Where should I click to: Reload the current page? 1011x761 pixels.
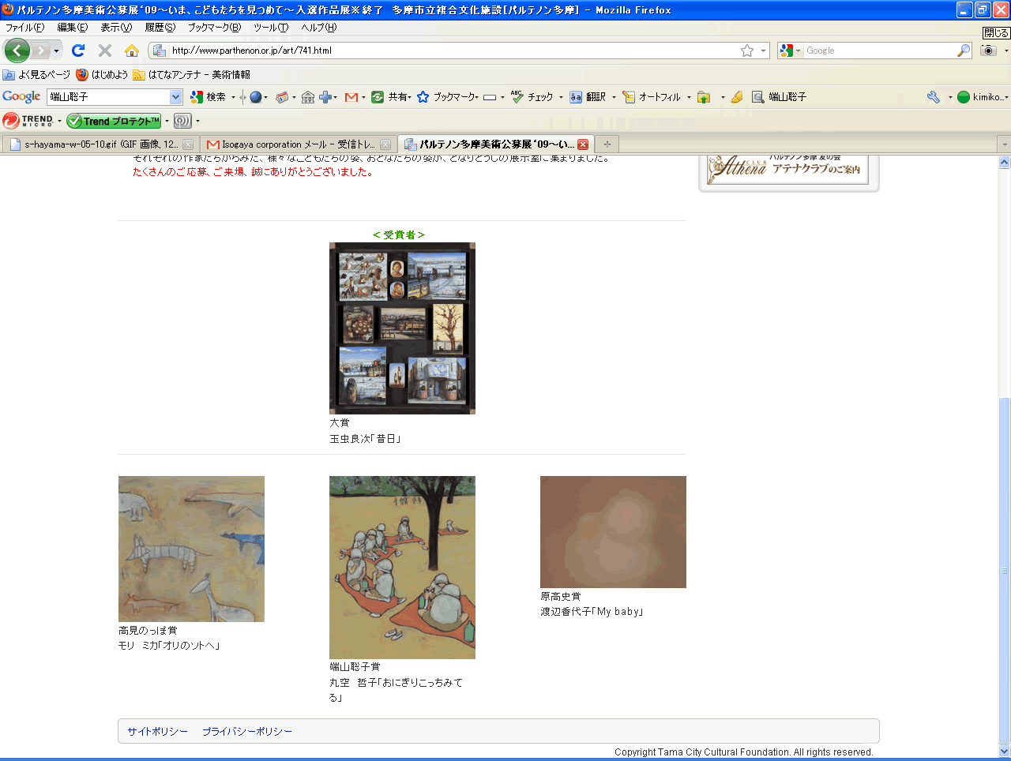click(x=78, y=51)
